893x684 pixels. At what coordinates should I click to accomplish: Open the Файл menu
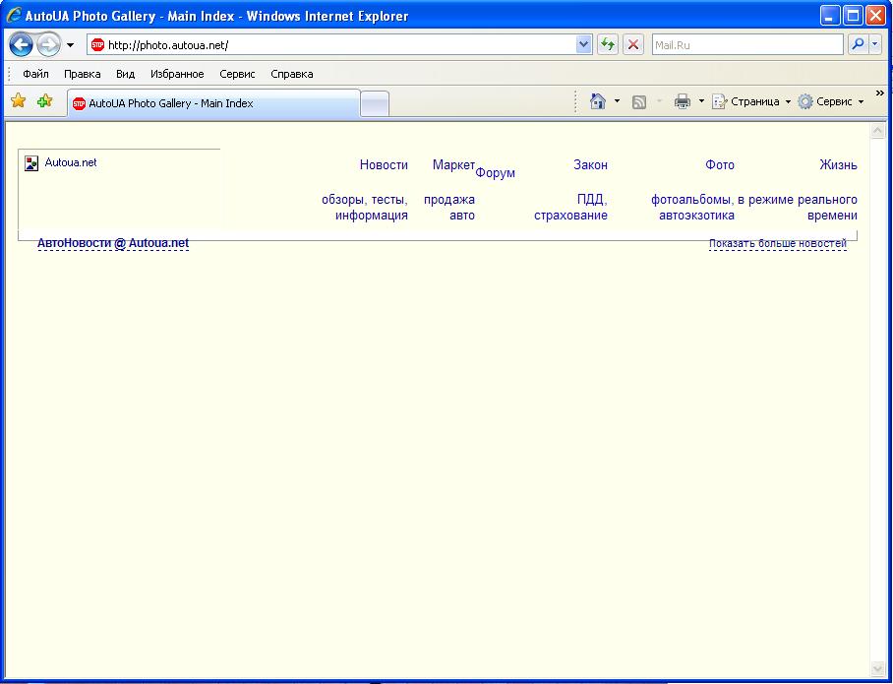pos(35,74)
